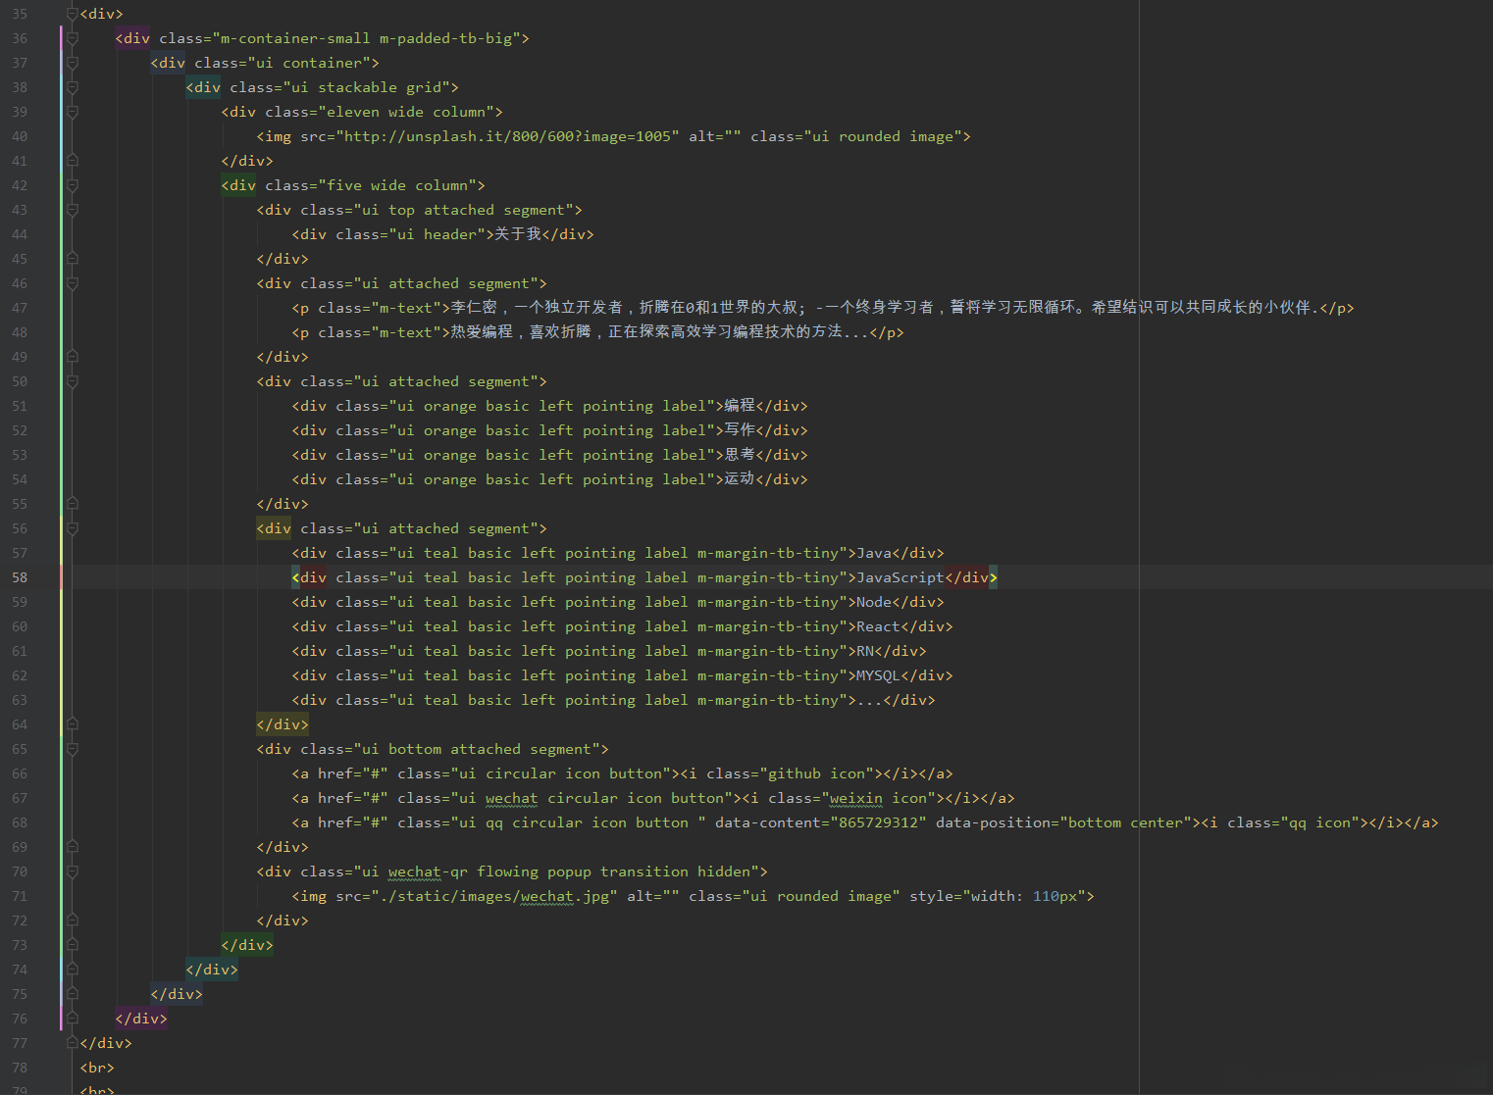Click the label text "写作" on line 52
The width and height of the screenshot is (1493, 1095).
[x=740, y=430]
